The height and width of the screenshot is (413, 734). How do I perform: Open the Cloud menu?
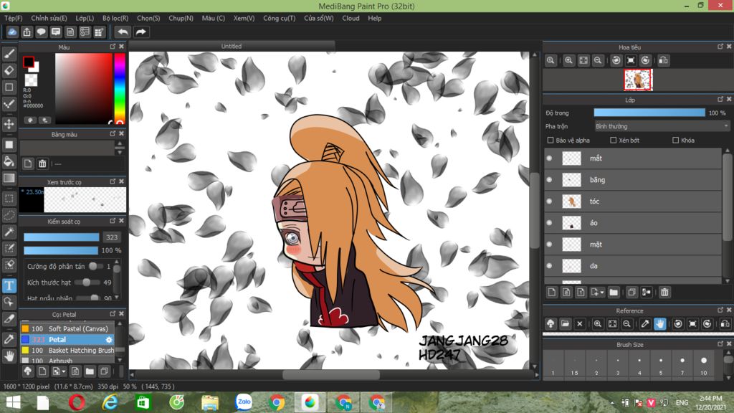(x=351, y=18)
